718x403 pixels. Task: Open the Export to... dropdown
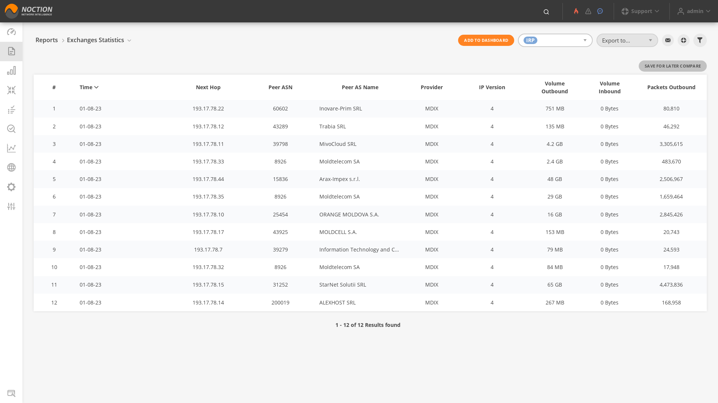coord(627,40)
